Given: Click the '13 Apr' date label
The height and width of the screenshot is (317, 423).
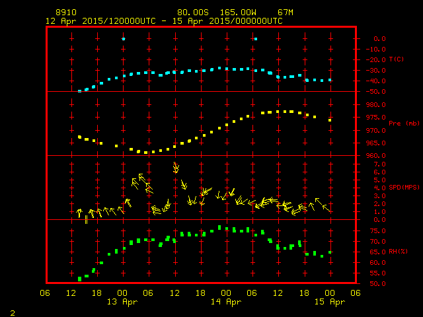Looking at the screenshot, I should coord(122,302).
